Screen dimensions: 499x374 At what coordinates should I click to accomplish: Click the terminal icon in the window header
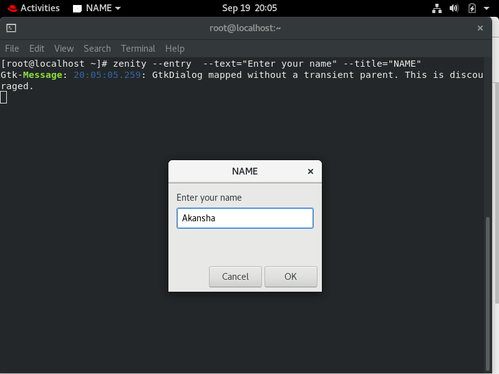(11, 28)
